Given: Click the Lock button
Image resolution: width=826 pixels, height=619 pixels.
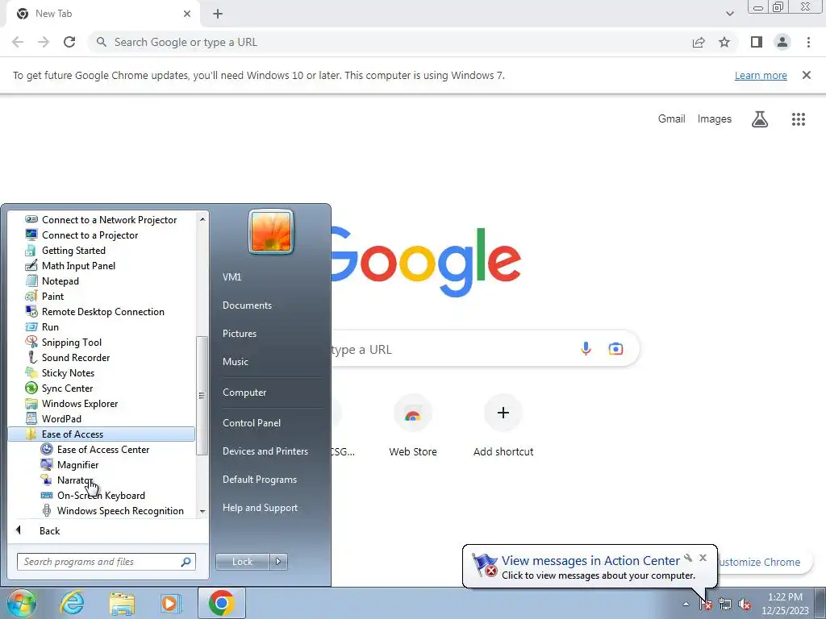Looking at the screenshot, I should point(242,562).
